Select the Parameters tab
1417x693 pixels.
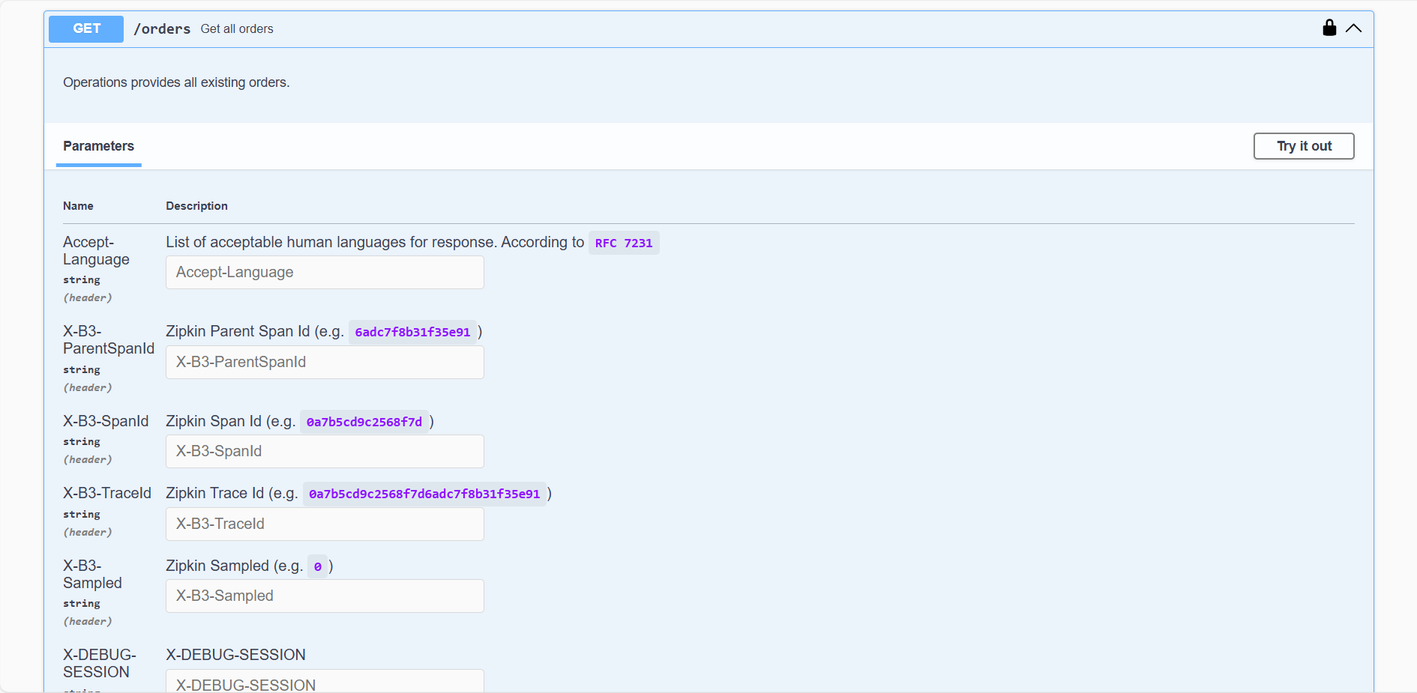(x=98, y=146)
